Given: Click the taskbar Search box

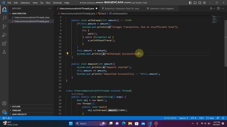Looking at the screenshot, I should [x=90, y=123].
